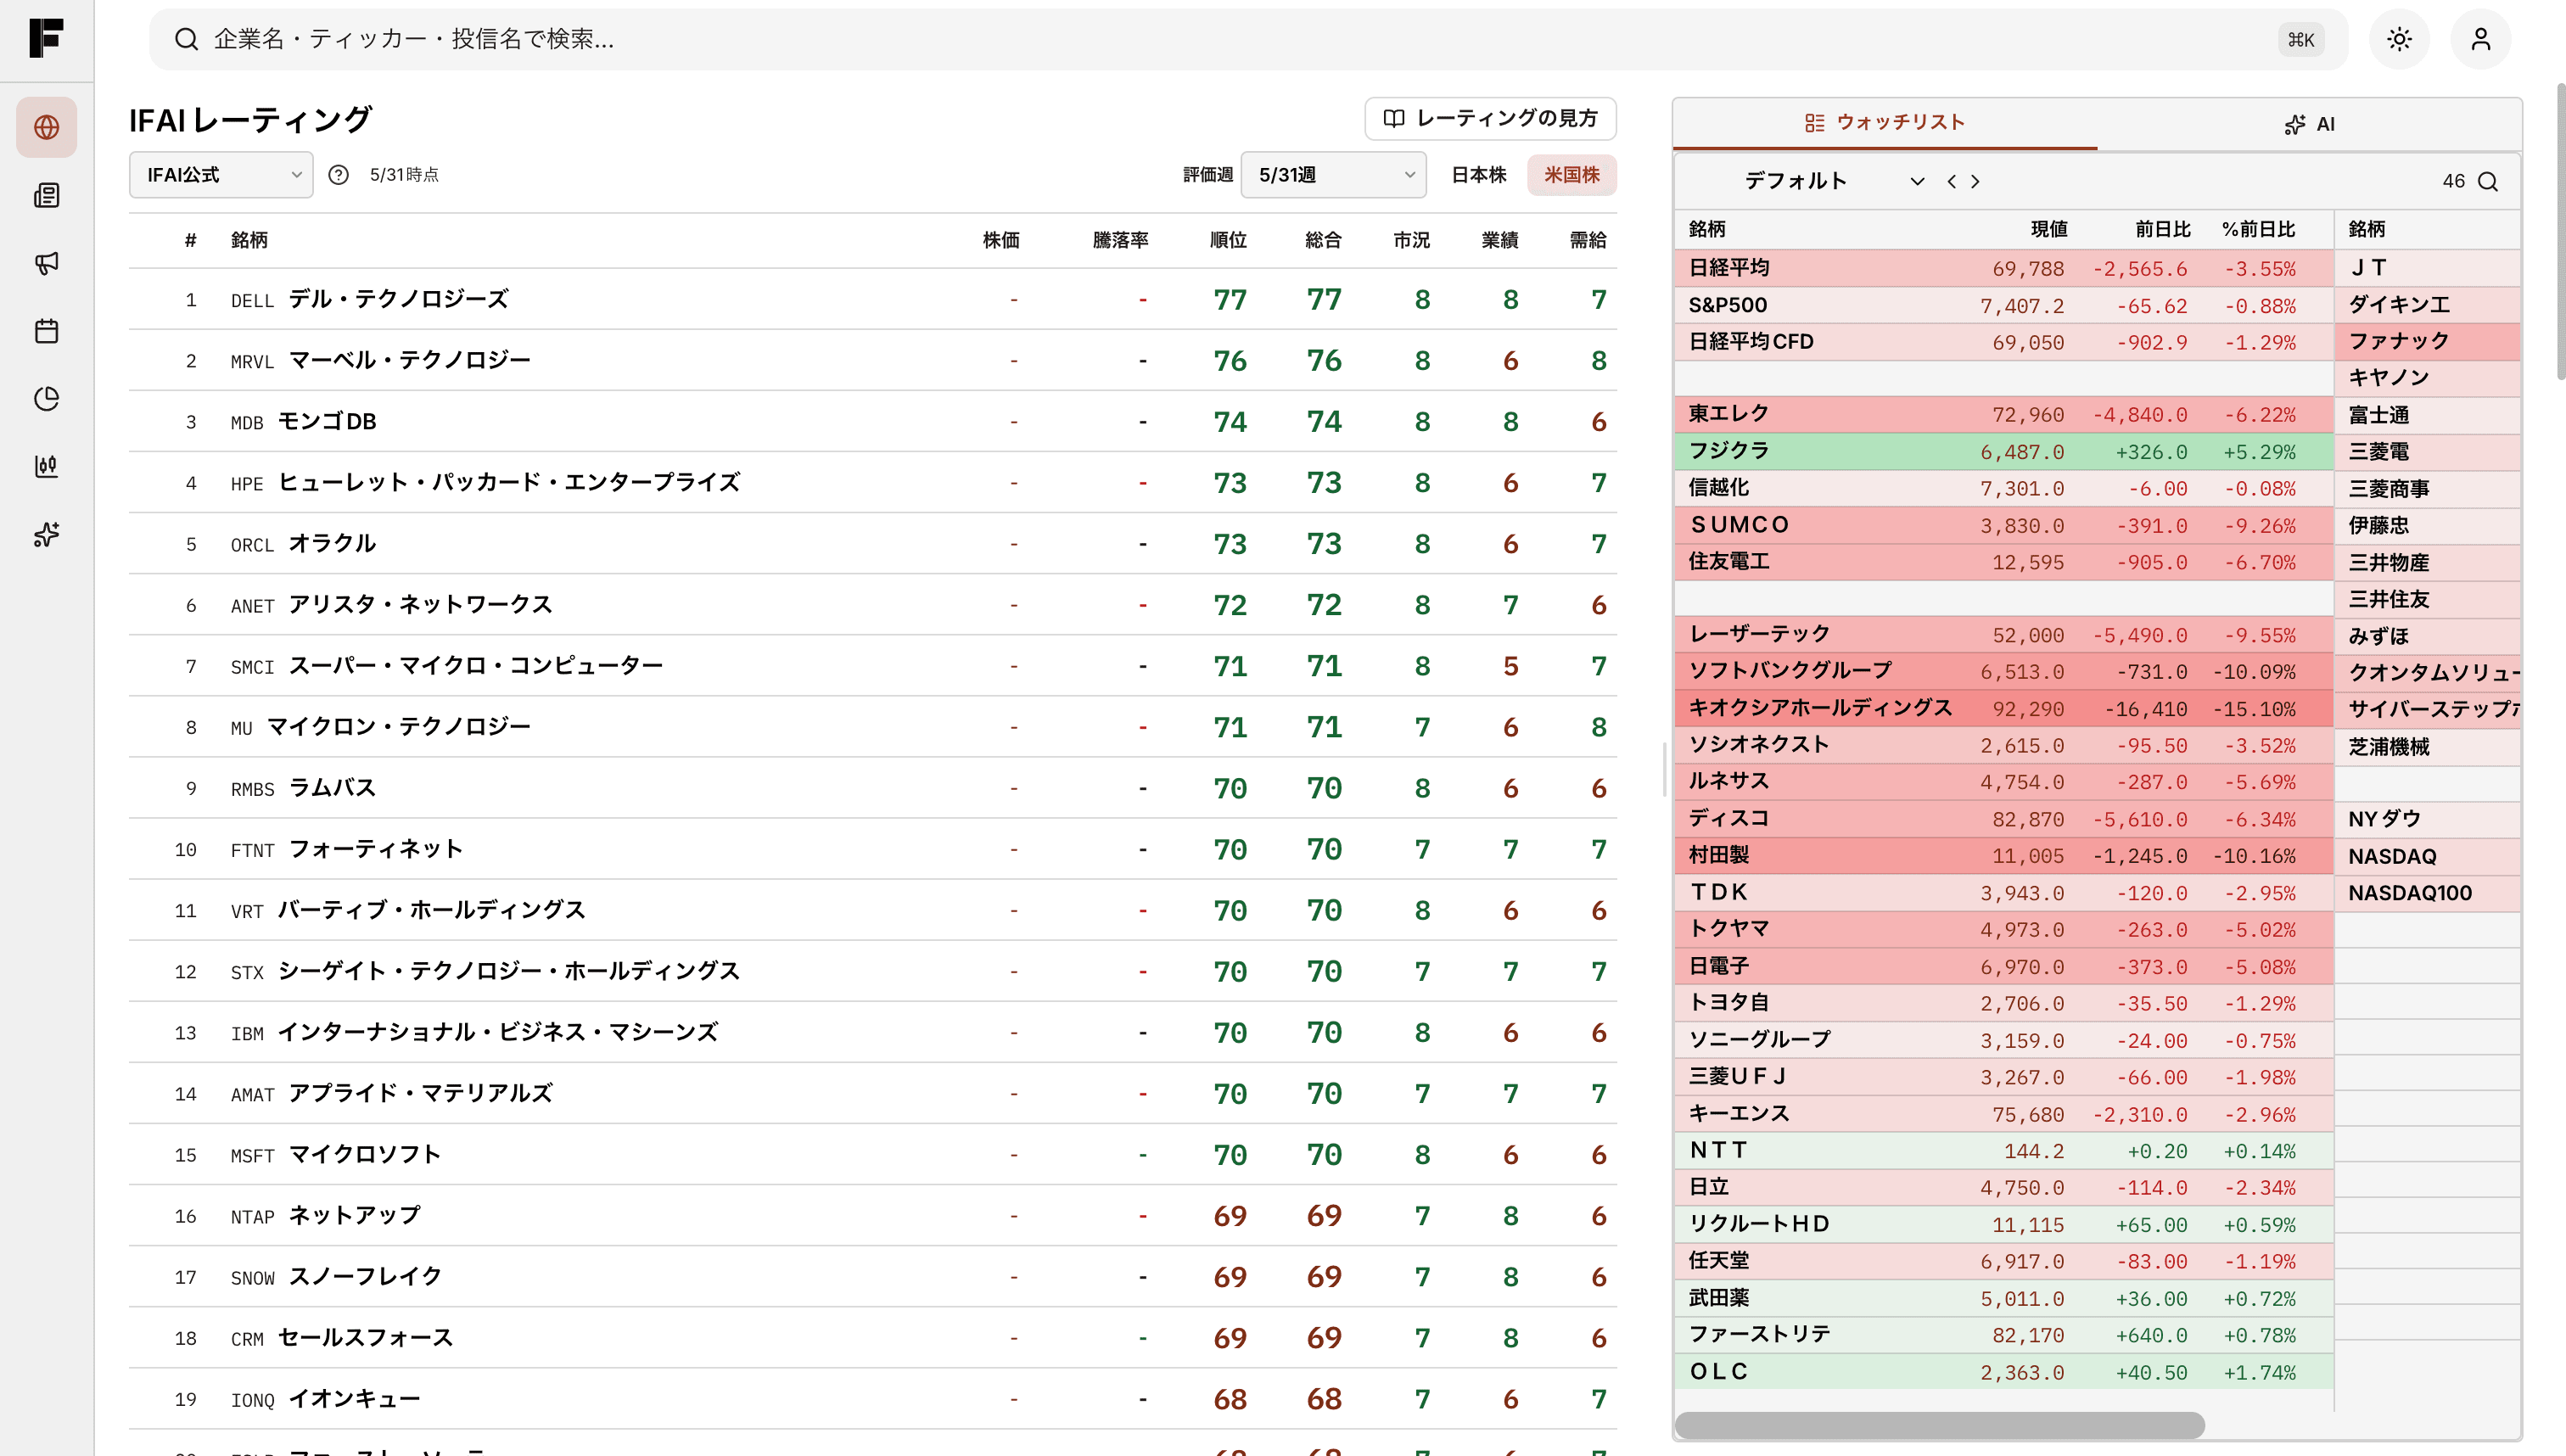
Task: Click the ⌘K shortcut badge
Action: pos(2301,39)
